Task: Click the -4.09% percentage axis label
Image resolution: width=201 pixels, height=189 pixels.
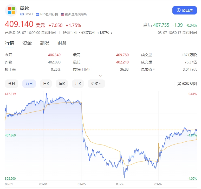Action: point(192,179)
